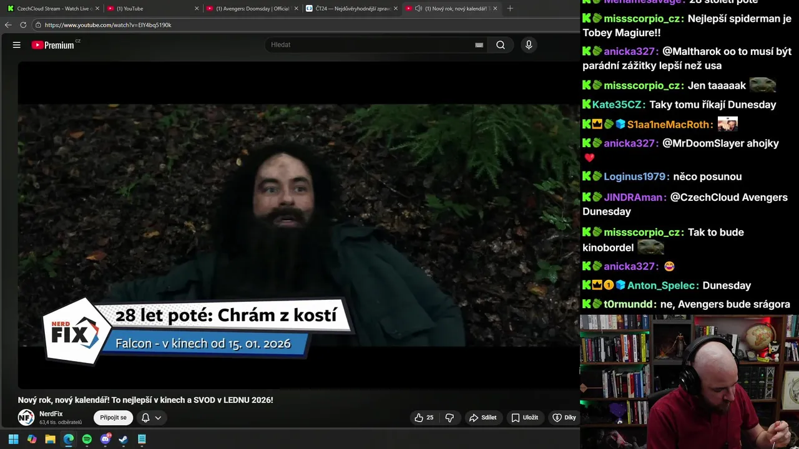Click the streamer webcam overlay
This screenshot has width=799, height=449.
pos(689,382)
